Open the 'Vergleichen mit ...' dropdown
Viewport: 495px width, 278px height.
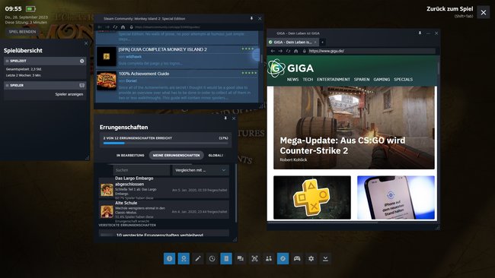coord(200,170)
